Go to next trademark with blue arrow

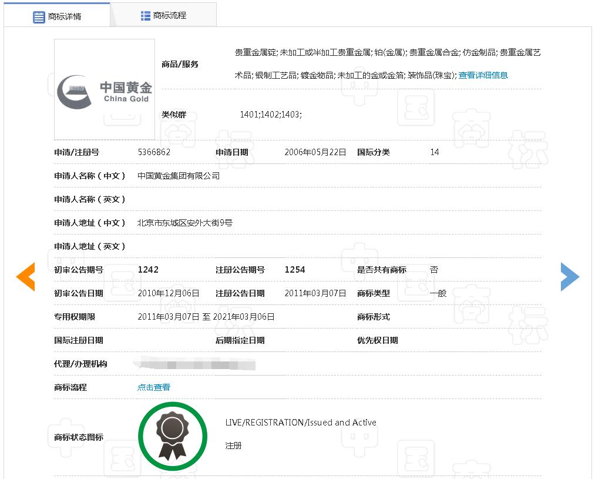(x=569, y=277)
